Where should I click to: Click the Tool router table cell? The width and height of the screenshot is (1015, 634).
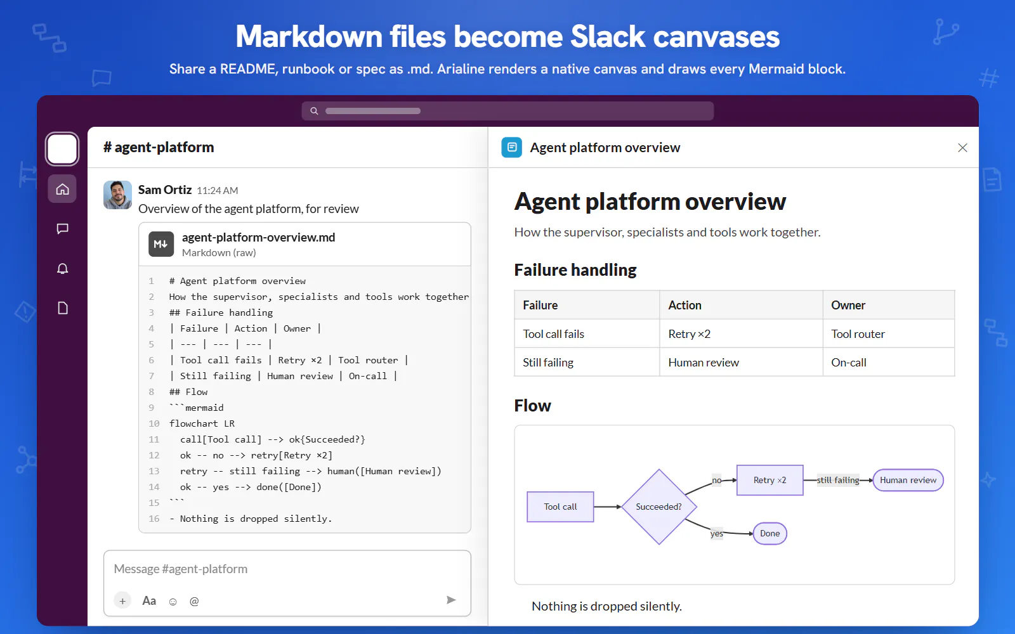click(889, 333)
